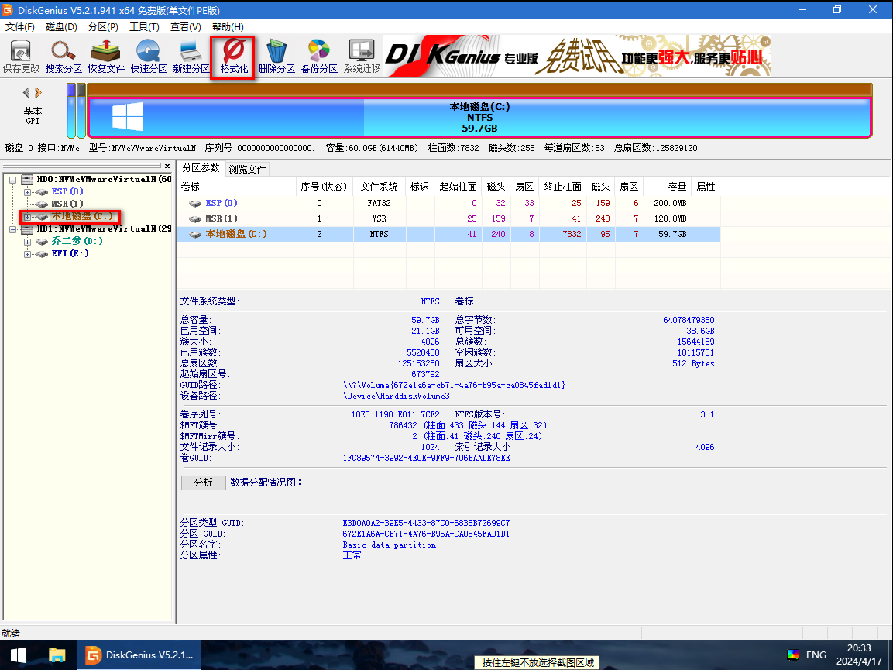Switch to the Browse Files (浏览文件) tab
The image size is (893, 670).
coord(247,169)
